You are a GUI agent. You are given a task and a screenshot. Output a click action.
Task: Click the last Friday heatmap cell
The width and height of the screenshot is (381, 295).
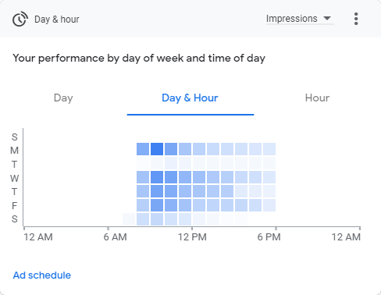[x=269, y=205]
